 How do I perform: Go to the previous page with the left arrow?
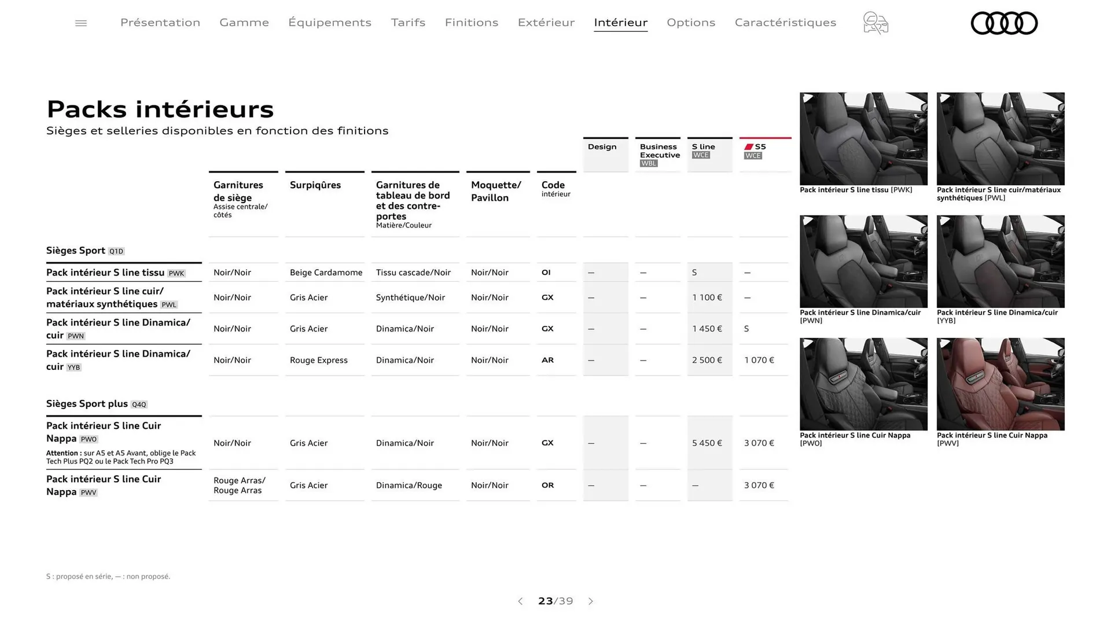pos(520,601)
